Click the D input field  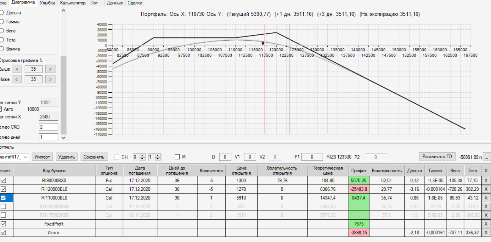tap(225, 157)
